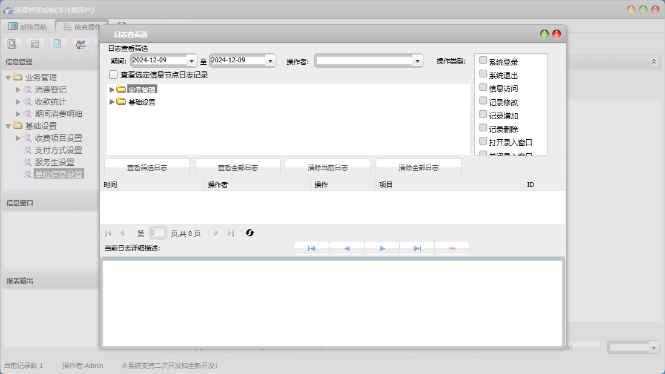This screenshot has width=665, height=374.
Task: Select 单位信息设置 in the sidebar tree
Action: [59, 174]
